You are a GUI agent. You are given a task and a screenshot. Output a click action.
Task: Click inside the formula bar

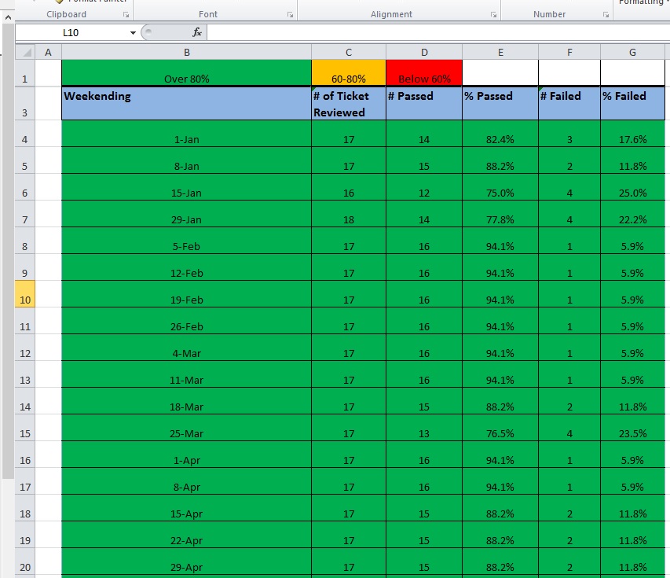pyautogui.click(x=438, y=32)
